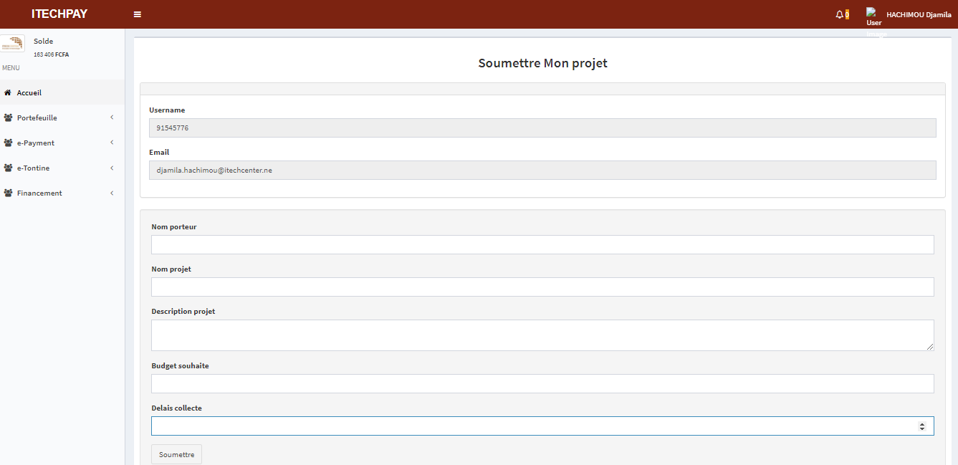Click the Portefeuille users icon
This screenshot has width=958, height=465.
(8, 118)
